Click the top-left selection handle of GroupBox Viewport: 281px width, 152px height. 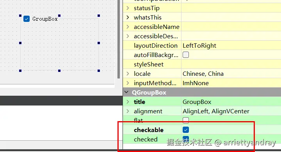(x=20, y=16)
